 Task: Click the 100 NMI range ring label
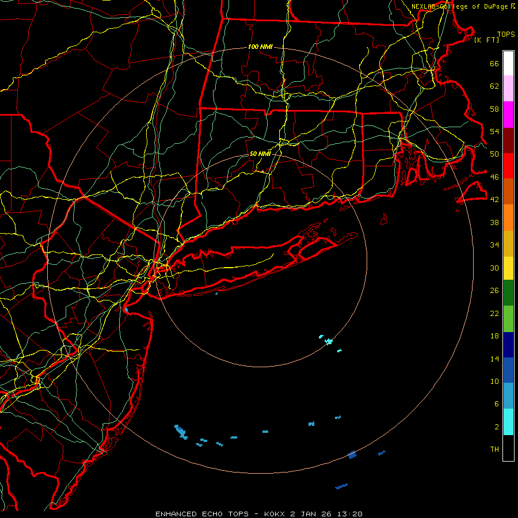coord(260,47)
